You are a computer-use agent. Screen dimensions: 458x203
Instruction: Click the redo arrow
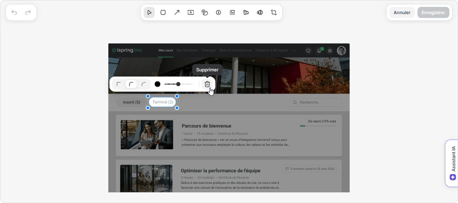pyautogui.click(x=28, y=12)
